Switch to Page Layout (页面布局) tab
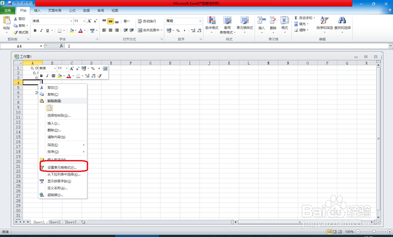The width and height of the screenshot is (393, 237). click(55, 11)
